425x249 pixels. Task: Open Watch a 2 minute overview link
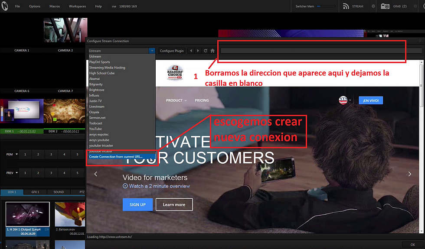pyautogui.click(x=160, y=186)
